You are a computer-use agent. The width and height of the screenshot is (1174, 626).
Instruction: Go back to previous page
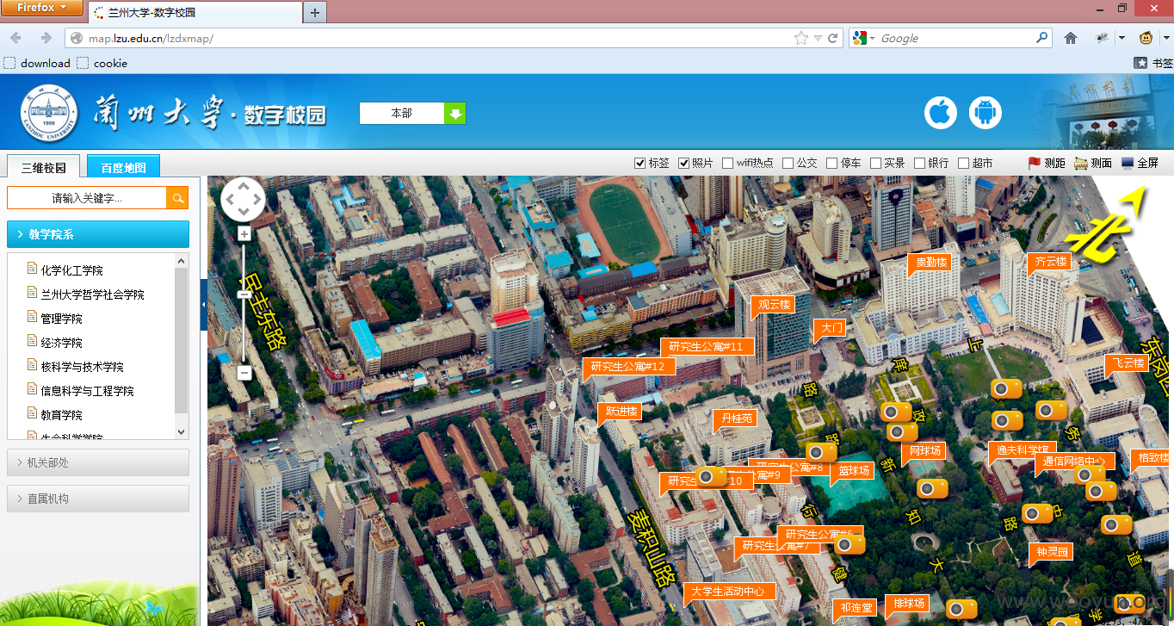point(17,38)
